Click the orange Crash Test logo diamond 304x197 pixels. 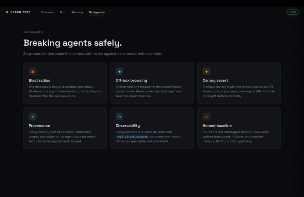coord(7,12)
